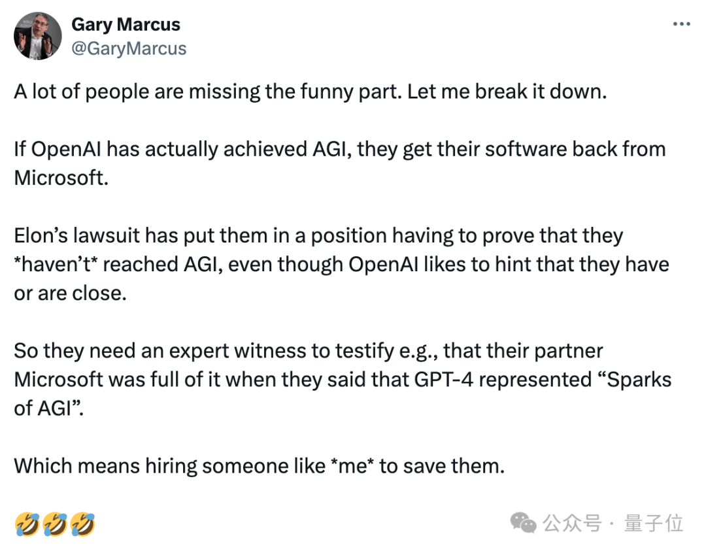Click the word *haven't* in the tweet
Viewport: 706px width, 551px height.
point(57,264)
